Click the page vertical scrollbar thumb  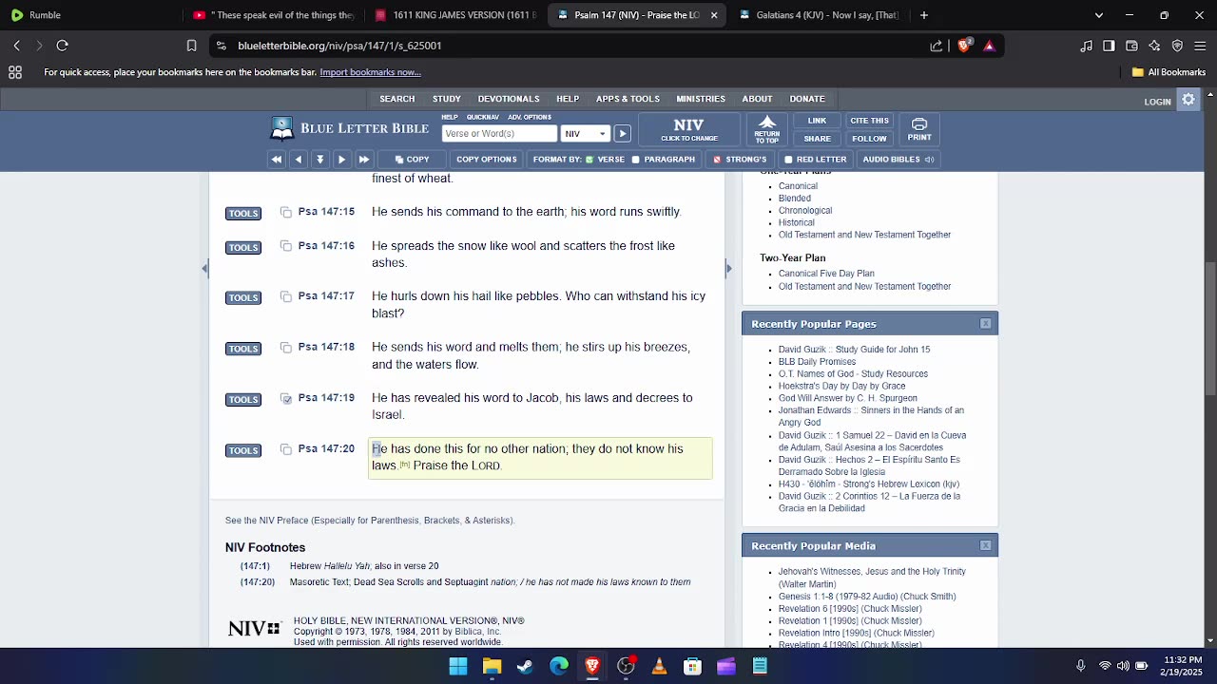coord(1209,328)
